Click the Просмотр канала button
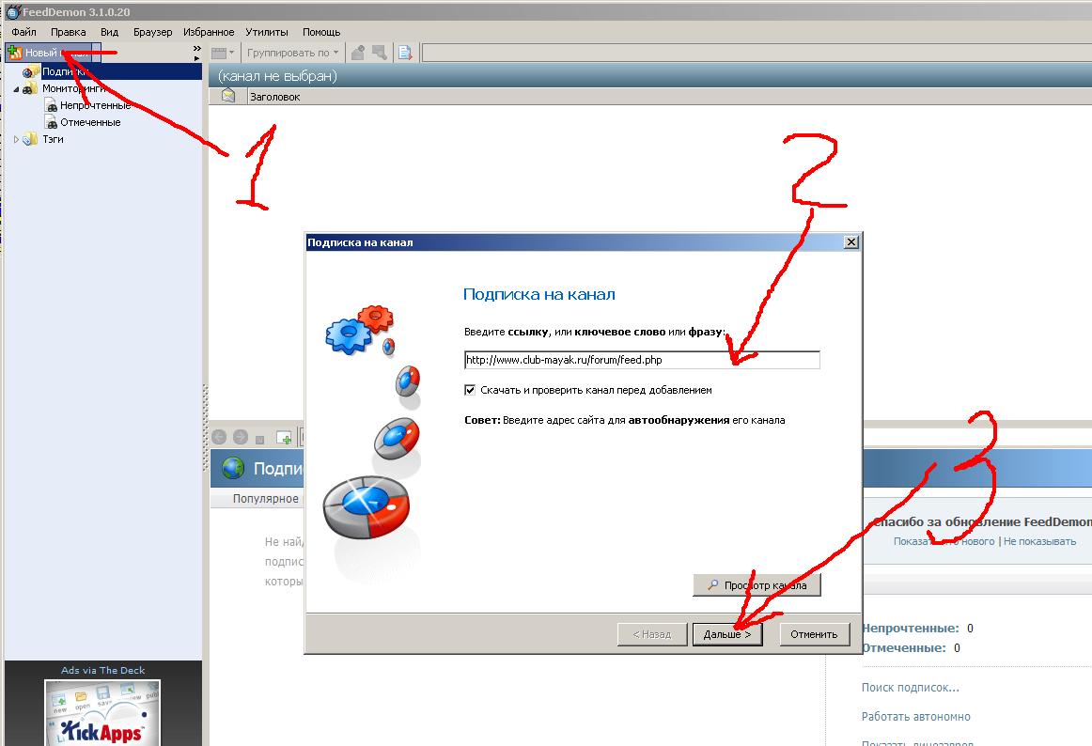This screenshot has height=746, width=1092. [x=757, y=585]
